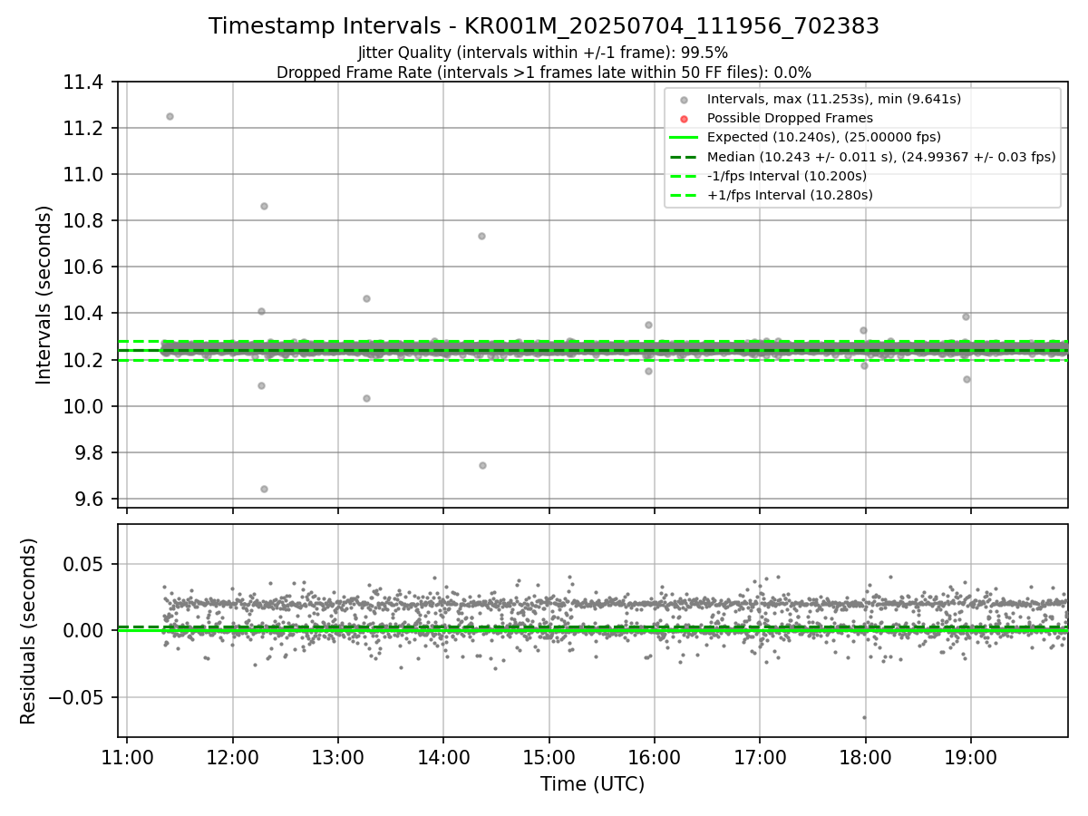Viewport: 1088px width, 816px height.
Task: Click the 10.8 tick label on intervals axis
Action: tap(85, 220)
